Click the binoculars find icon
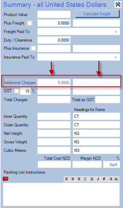Viewport: 123px width, 208px height. click(x=116, y=179)
